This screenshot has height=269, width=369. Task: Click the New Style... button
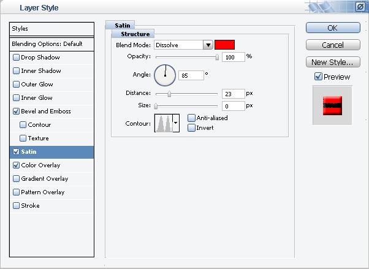pyautogui.click(x=332, y=62)
